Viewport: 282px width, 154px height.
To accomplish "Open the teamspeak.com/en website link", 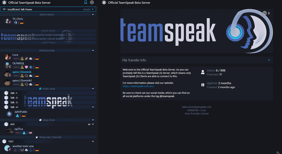I will tap(138, 86).
